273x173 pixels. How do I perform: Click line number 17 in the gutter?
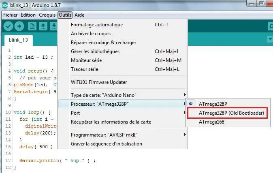click(8, 160)
